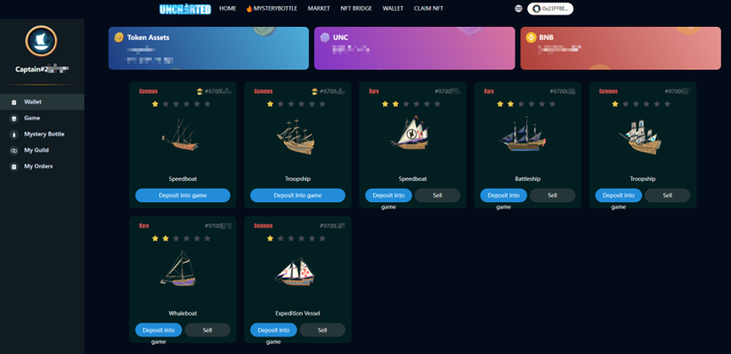Open MYSTERYBOTTLE menu item
This screenshot has height=354, width=731.
pyautogui.click(x=272, y=8)
